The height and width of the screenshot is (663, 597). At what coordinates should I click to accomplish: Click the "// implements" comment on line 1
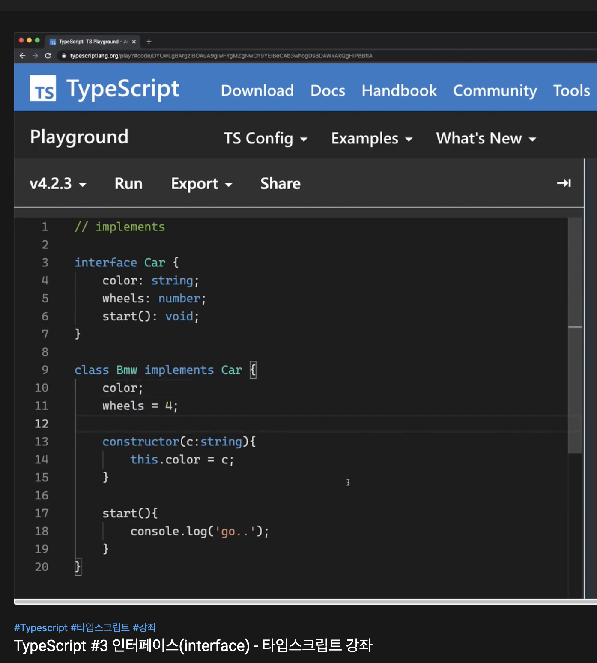pos(119,227)
